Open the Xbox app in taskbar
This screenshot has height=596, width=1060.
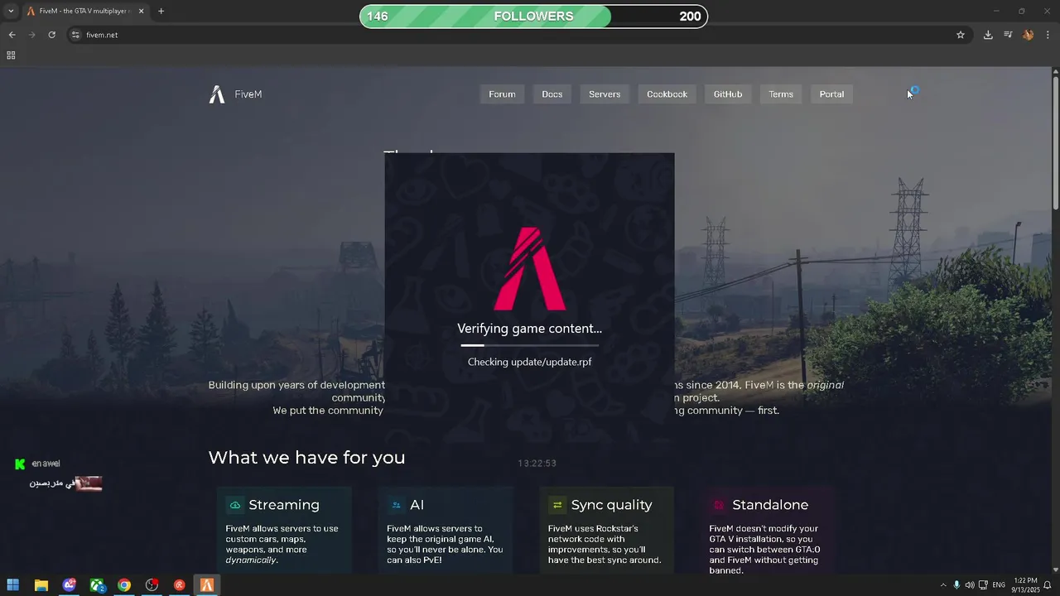click(97, 585)
